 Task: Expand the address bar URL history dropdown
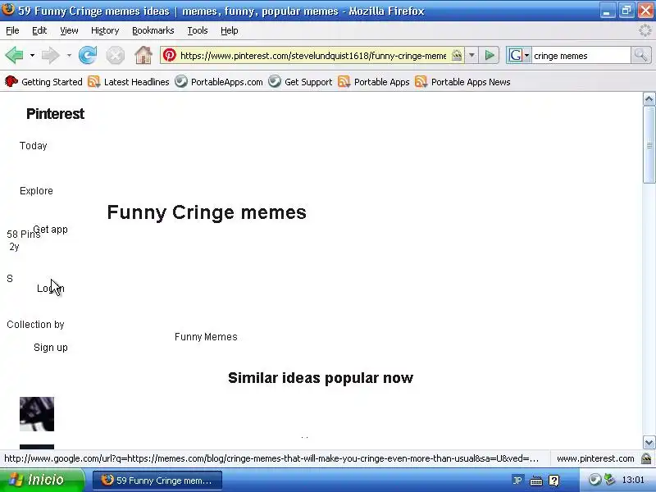471,55
